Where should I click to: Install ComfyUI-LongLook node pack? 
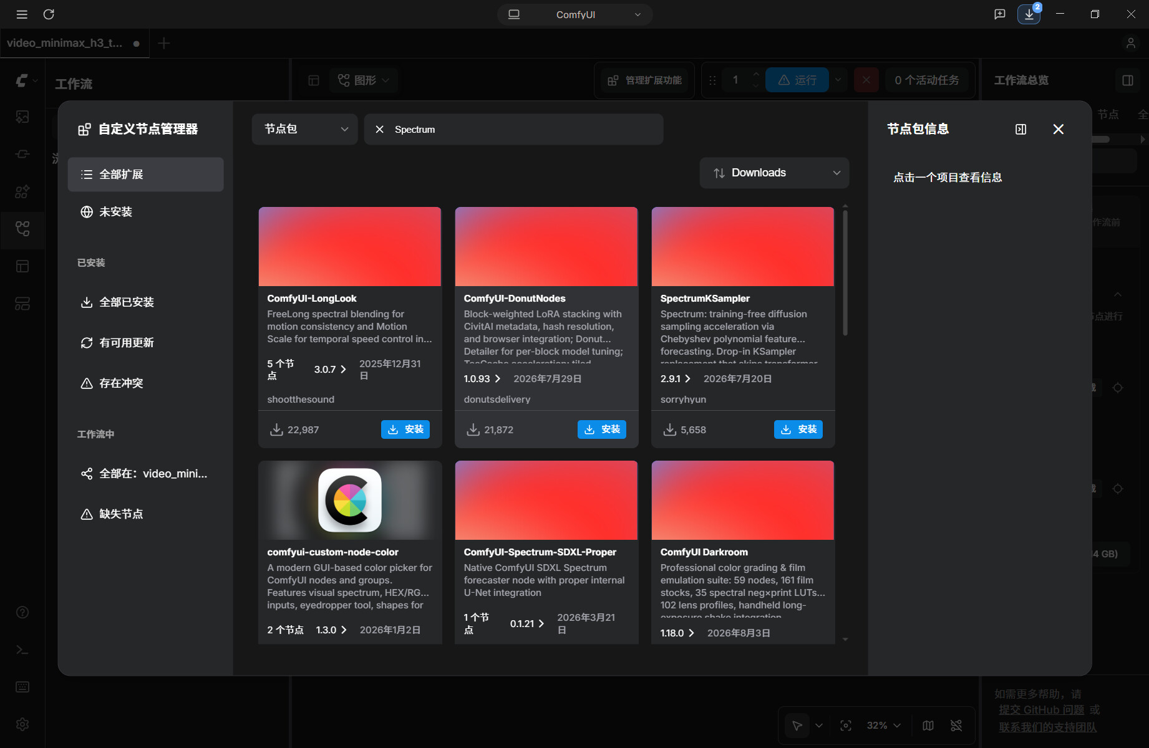(x=405, y=429)
